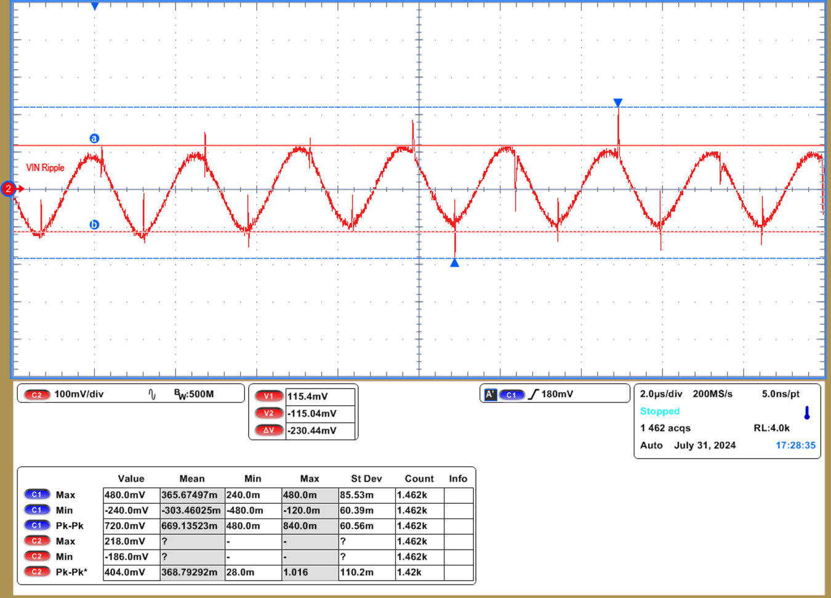
Task: Click the blue thermometer status icon
Action: 806,413
